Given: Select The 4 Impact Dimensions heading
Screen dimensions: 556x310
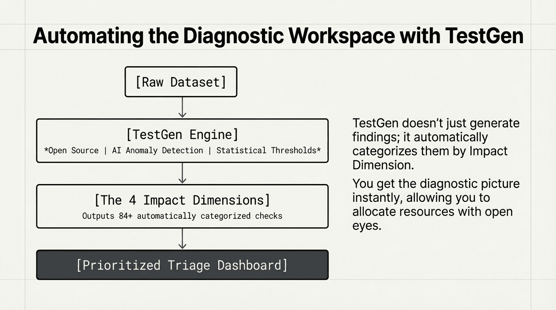Looking at the screenshot, I should (x=182, y=200).
